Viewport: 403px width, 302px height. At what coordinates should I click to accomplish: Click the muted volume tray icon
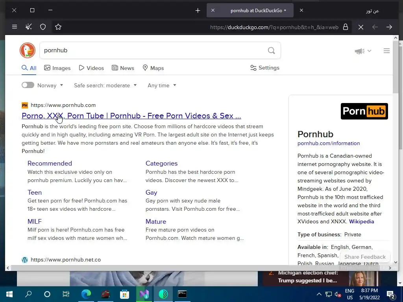click(x=338, y=294)
